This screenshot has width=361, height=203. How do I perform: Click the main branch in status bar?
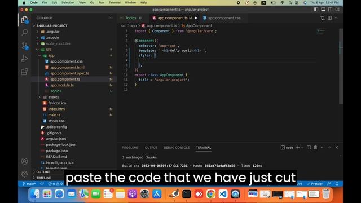[29, 184]
